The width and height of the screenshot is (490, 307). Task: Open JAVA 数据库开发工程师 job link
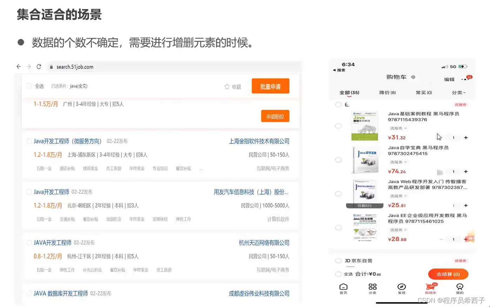pos(61,293)
